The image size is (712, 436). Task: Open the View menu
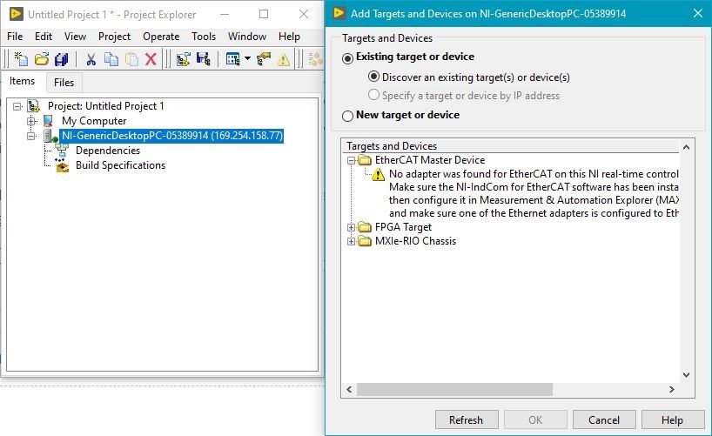point(75,37)
